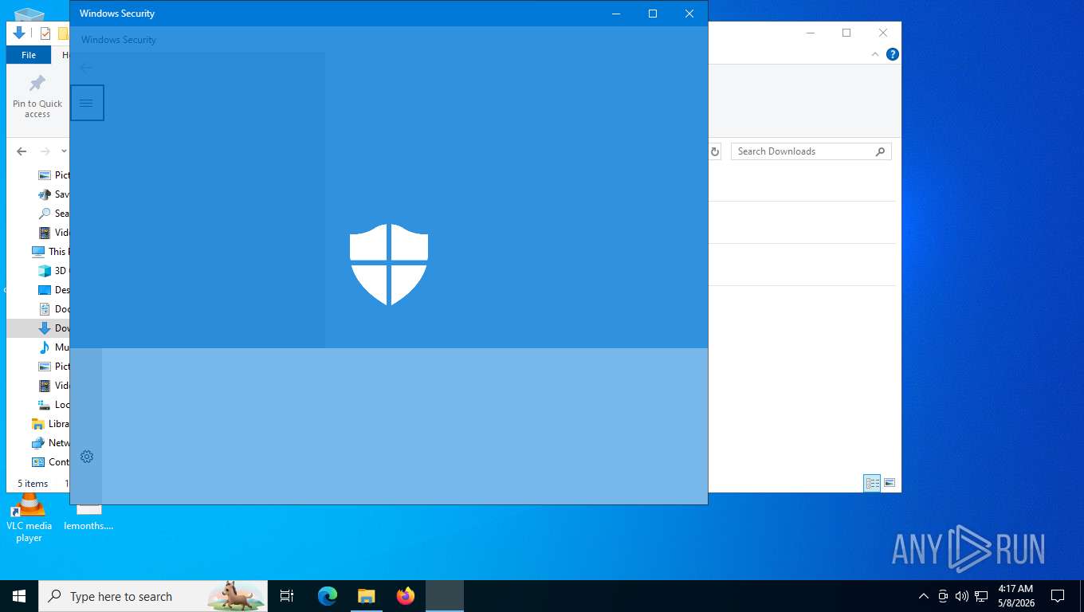
Task: Open volume control in system tray
Action: (x=962, y=596)
